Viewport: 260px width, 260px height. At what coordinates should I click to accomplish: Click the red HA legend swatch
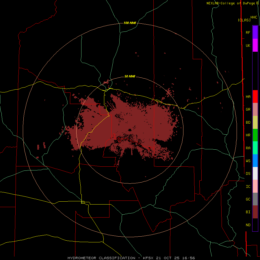point(255,96)
